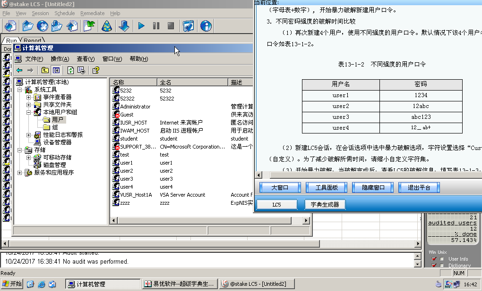This screenshot has height=291, width=482.
Task: Expand the 服务和应用程序 tree node
Action: pyautogui.click(x=20, y=173)
